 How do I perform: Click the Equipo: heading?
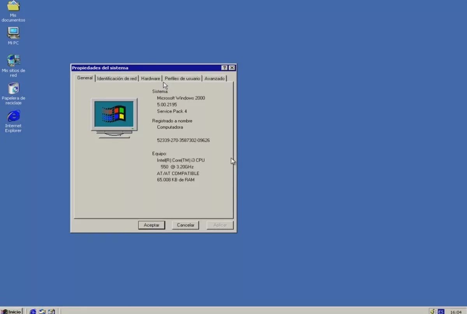pos(160,153)
